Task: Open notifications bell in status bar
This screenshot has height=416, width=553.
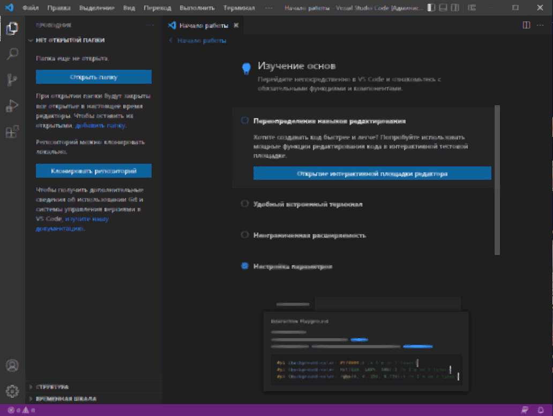Action: click(540, 410)
